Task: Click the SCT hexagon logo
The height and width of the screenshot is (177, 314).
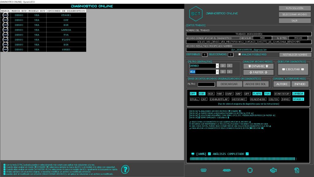Action: click(x=196, y=14)
